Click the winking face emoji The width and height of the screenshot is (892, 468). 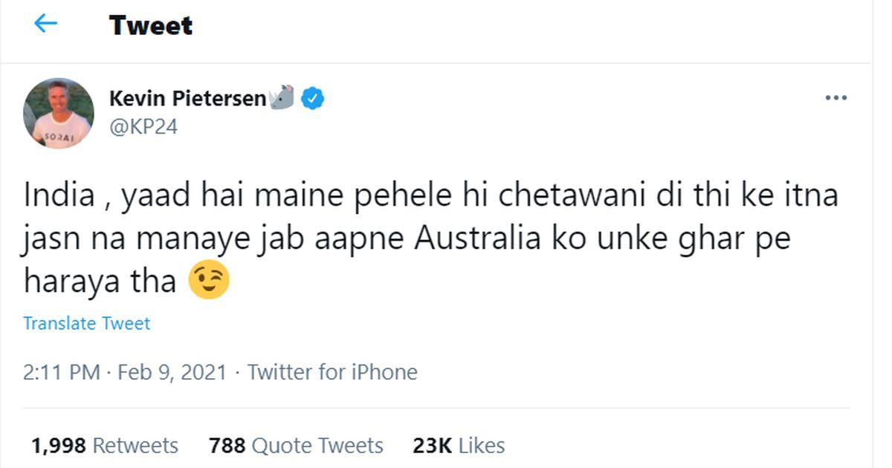pos(209,281)
